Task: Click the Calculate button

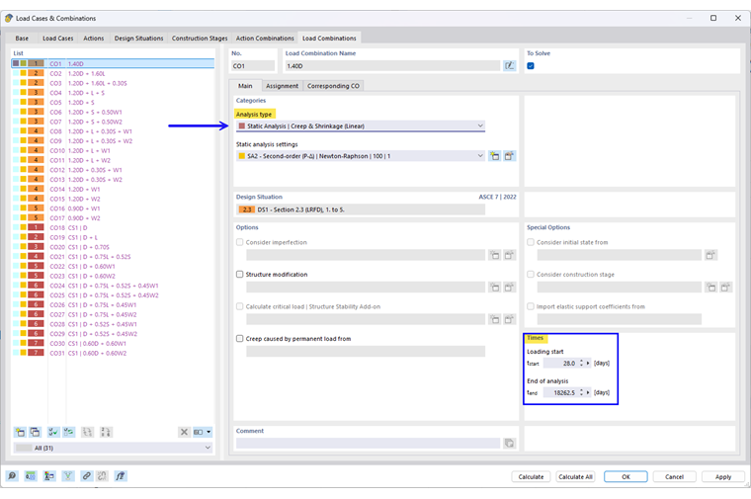Action: (532, 477)
